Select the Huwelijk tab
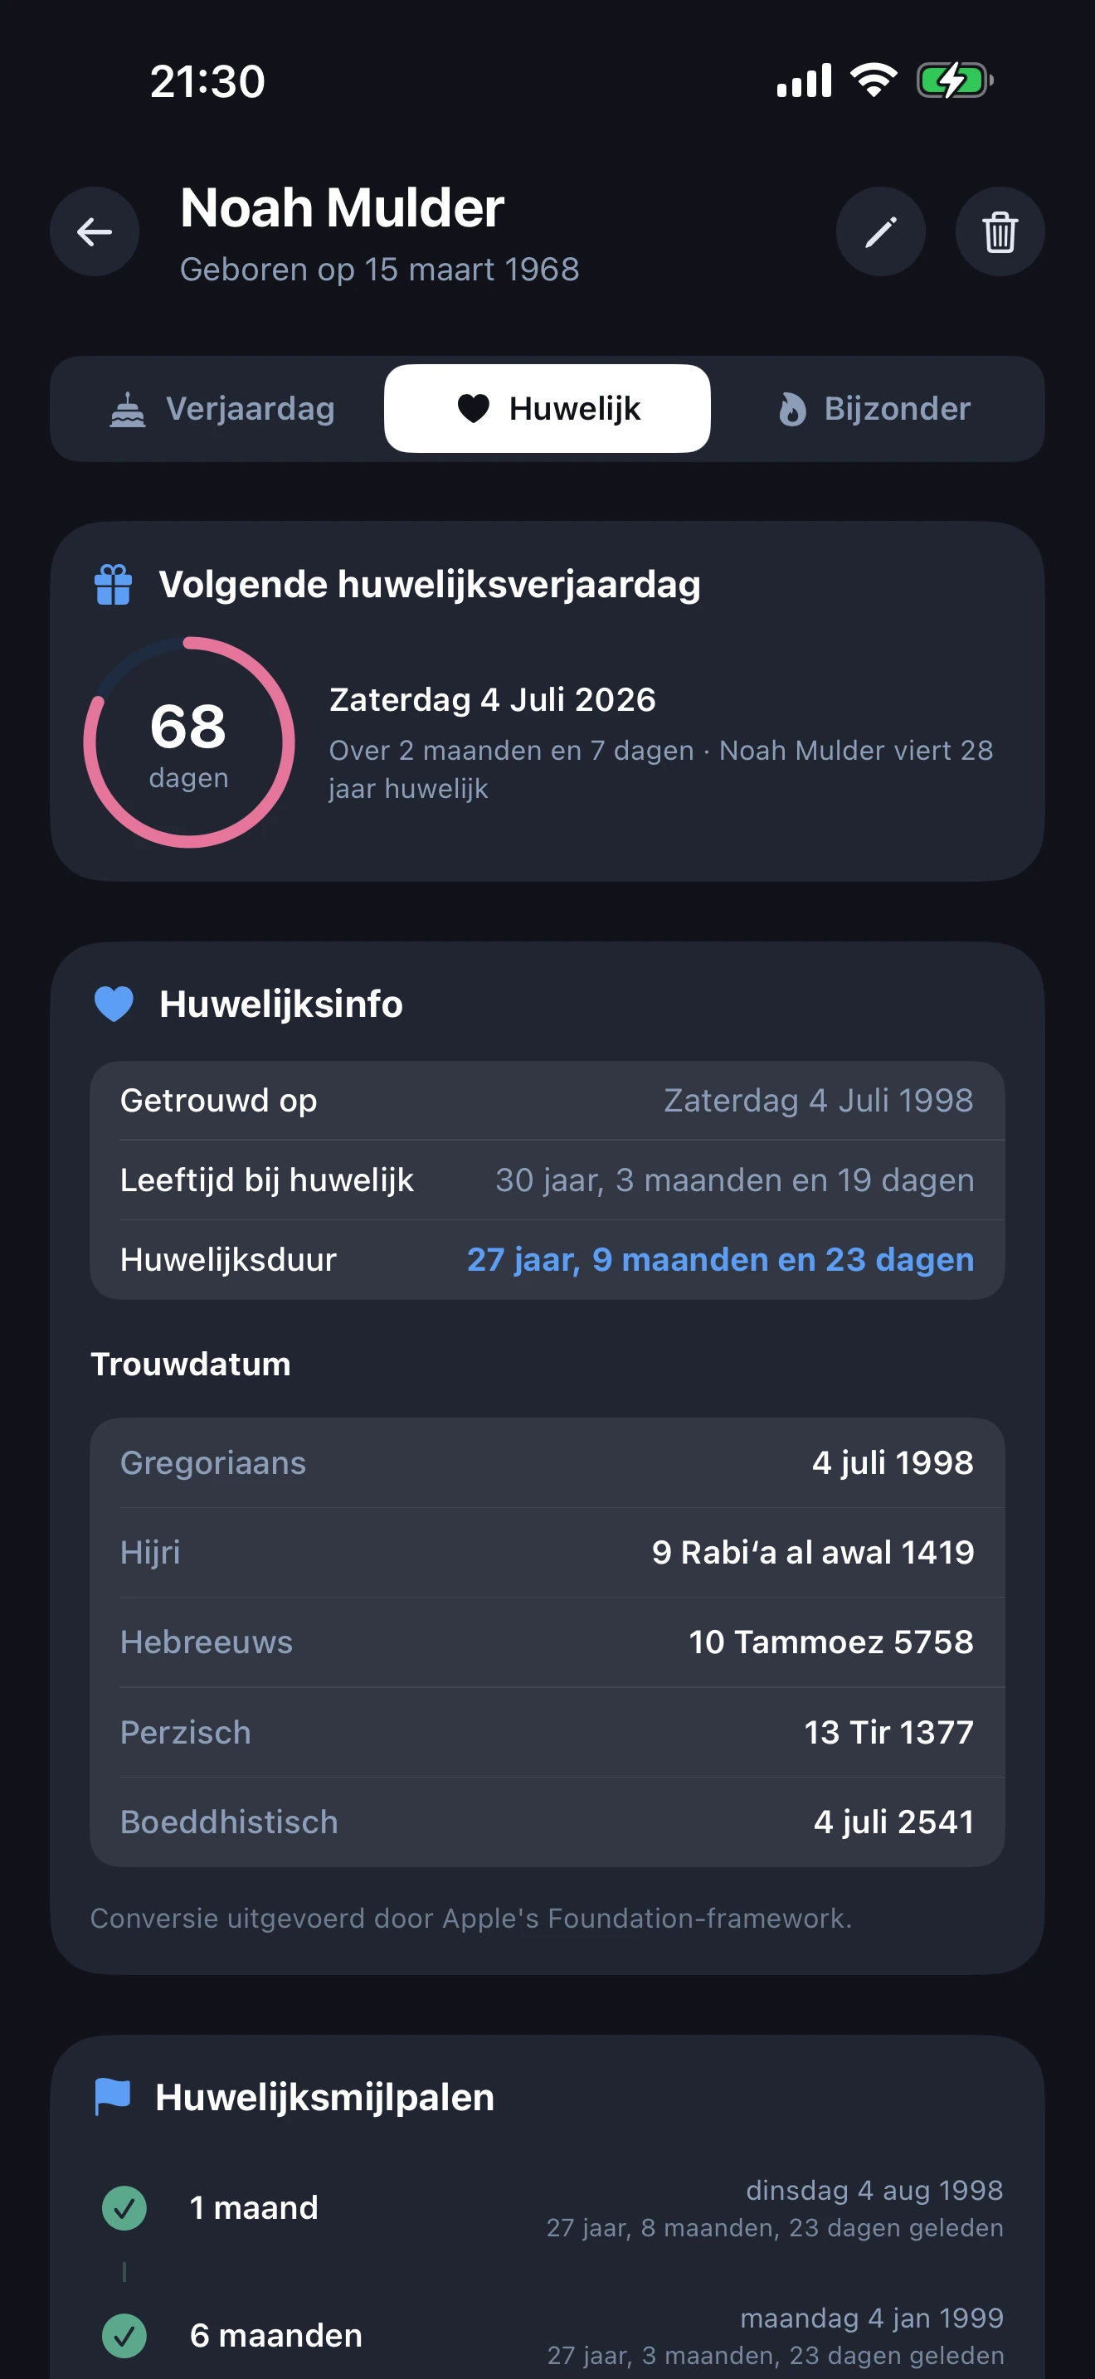1095x2379 pixels. point(547,409)
